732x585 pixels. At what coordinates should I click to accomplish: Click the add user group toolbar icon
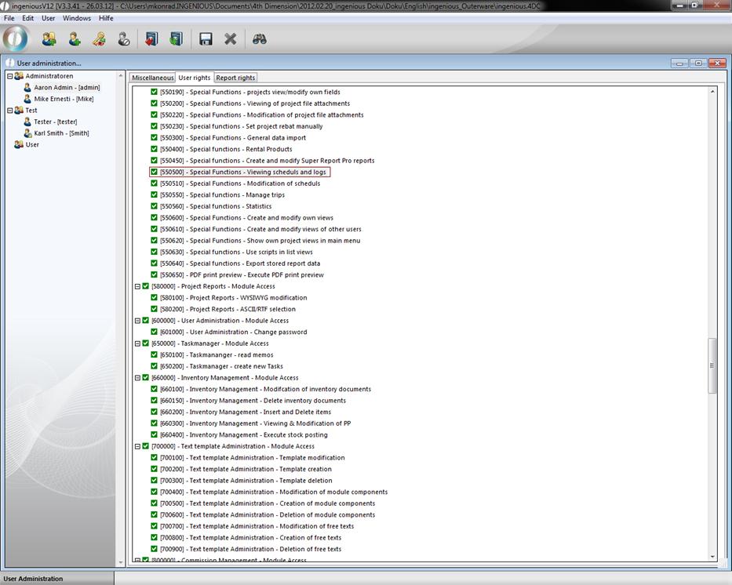pos(49,38)
